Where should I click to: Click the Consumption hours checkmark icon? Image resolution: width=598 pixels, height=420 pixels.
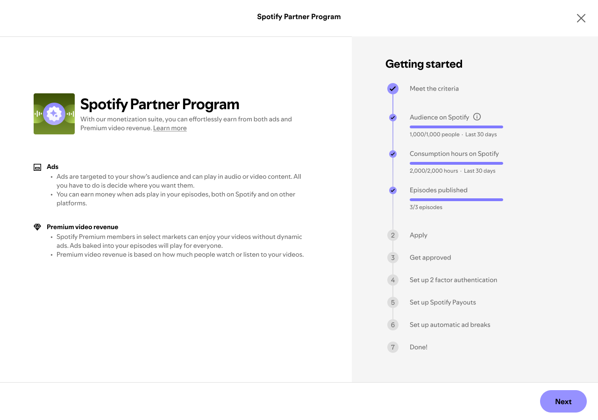coord(393,154)
